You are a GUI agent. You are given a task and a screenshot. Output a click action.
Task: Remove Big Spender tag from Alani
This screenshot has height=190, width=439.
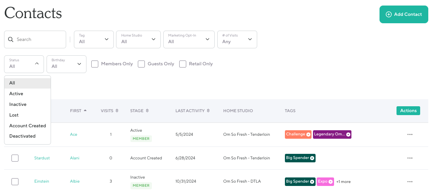[x=312, y=158]
